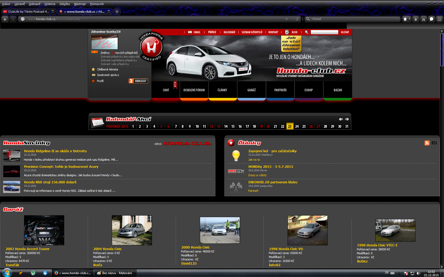Open a new tab with plus button
444x277 pixels.
click(x=117, y=12)
